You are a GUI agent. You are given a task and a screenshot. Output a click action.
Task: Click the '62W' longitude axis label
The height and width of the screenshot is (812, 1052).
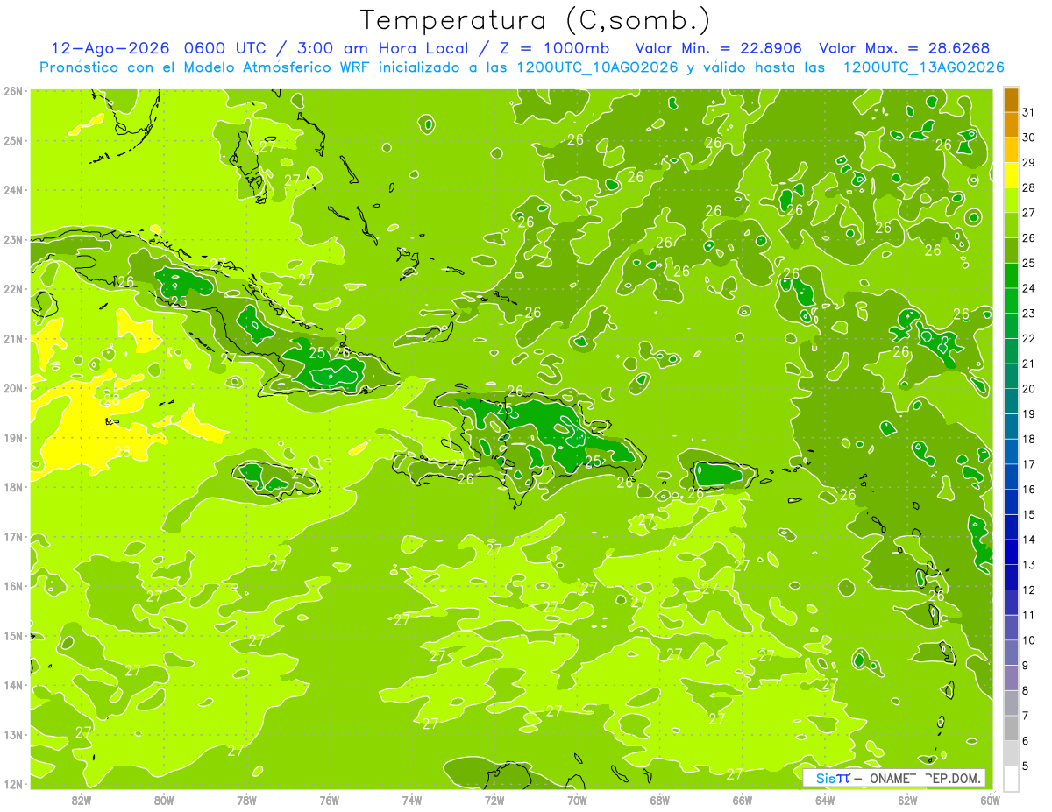907,800
